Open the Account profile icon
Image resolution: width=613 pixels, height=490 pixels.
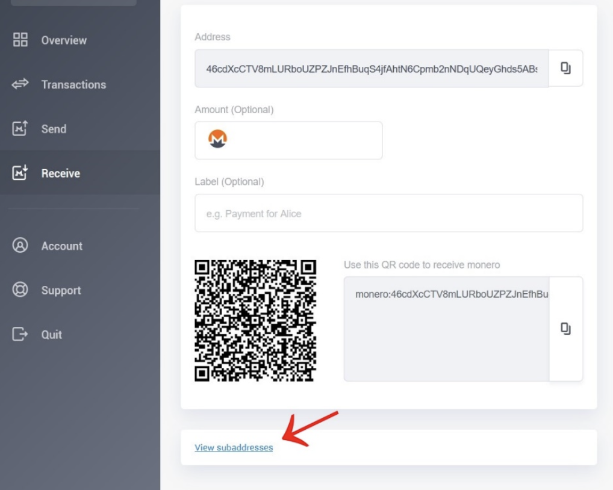pos(20,246)
